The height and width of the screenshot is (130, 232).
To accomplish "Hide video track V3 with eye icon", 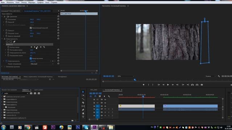I will pyautogui.click(x=105, y=100).
